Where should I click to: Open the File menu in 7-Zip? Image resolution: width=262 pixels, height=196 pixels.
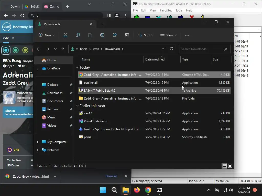point(135,10)
